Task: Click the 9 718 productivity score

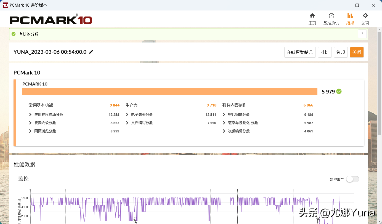Action: coord(211,105)
